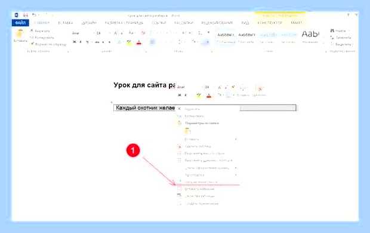The image size is (370, 233).
Task: Switch to the КОНСТРУКТОР table tools tab
Action: pyautogui.click(x=270, y=23)
